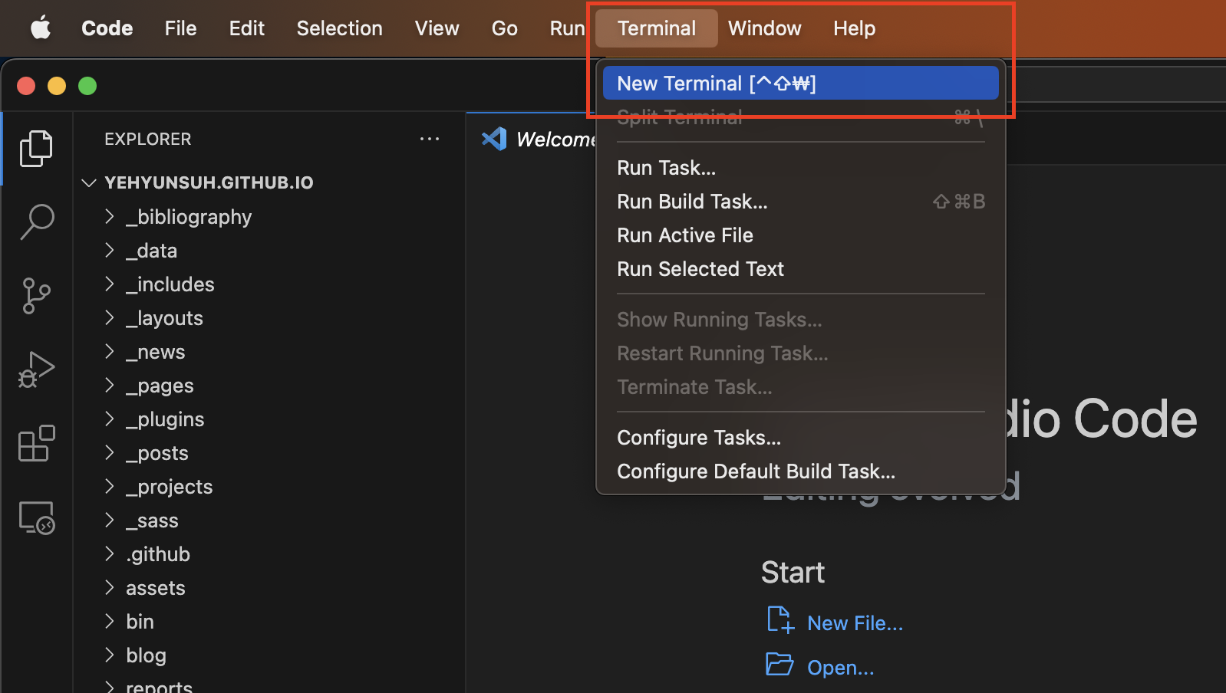Open the Selection menu
Screen dimensions: 1226x693
click(340, 28)
